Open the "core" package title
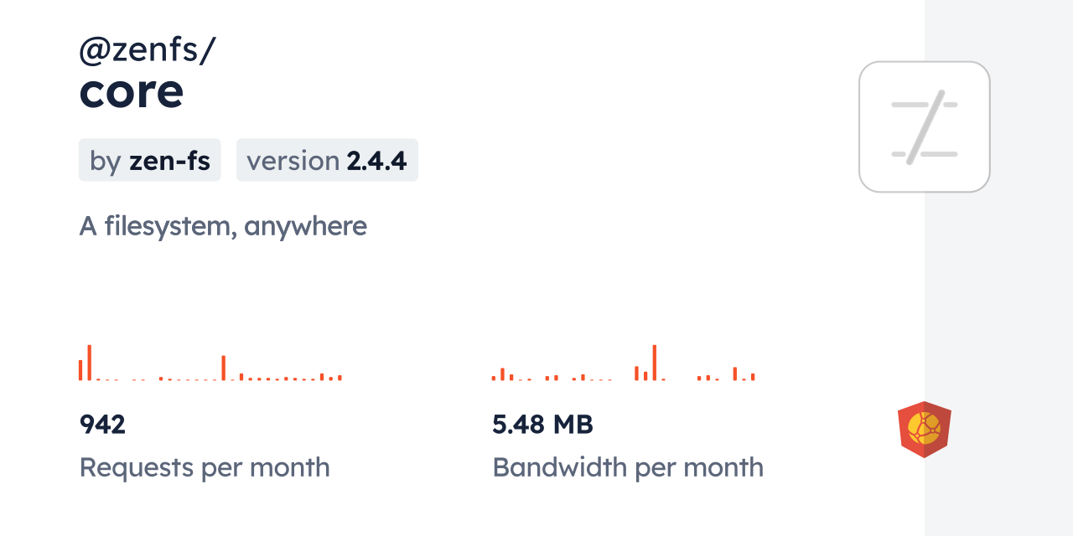Viewport: 1073px width, 536px height. coord(132,91)
